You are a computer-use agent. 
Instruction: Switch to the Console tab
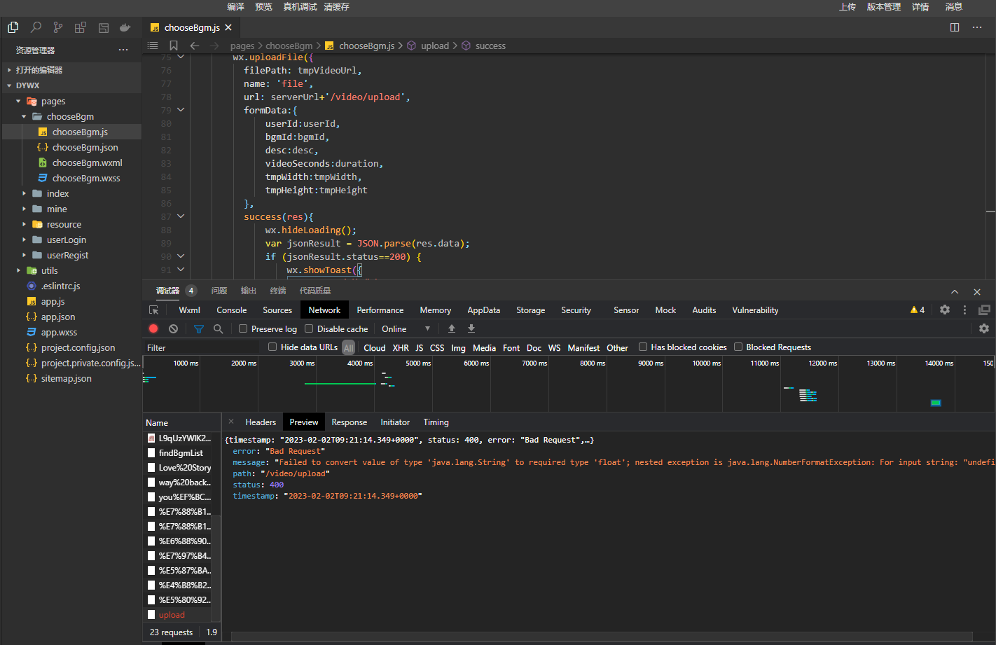point(231,310)
